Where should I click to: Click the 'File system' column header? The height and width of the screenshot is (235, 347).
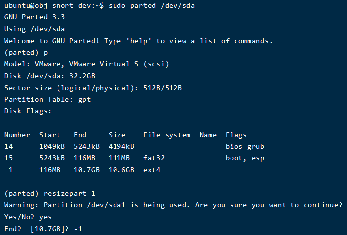pyautogui.click(x=167, y=135)
